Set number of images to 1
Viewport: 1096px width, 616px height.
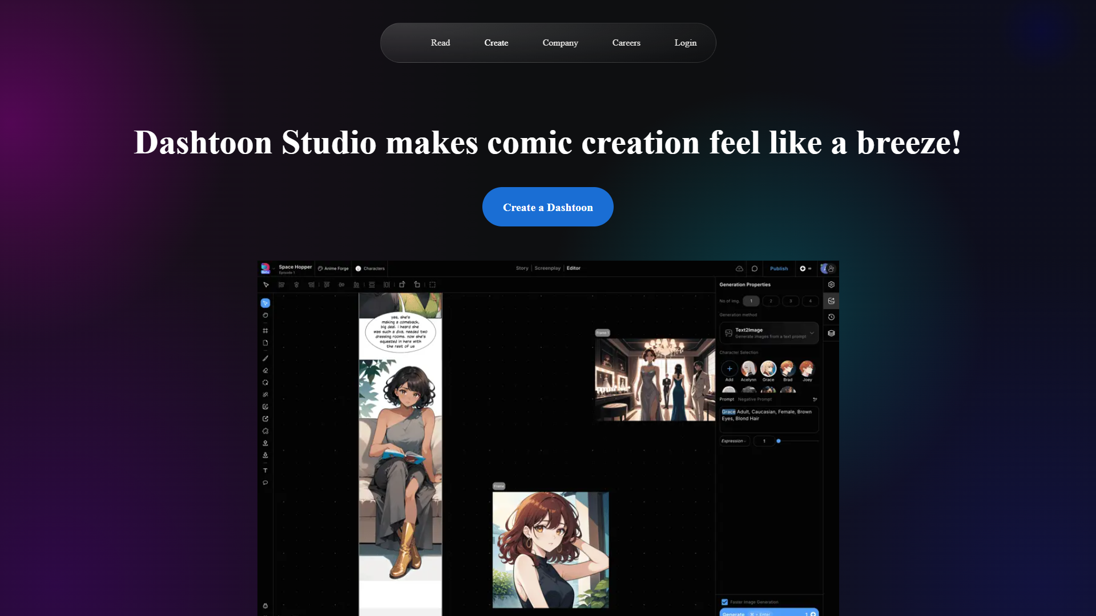[x=751, y=301]
